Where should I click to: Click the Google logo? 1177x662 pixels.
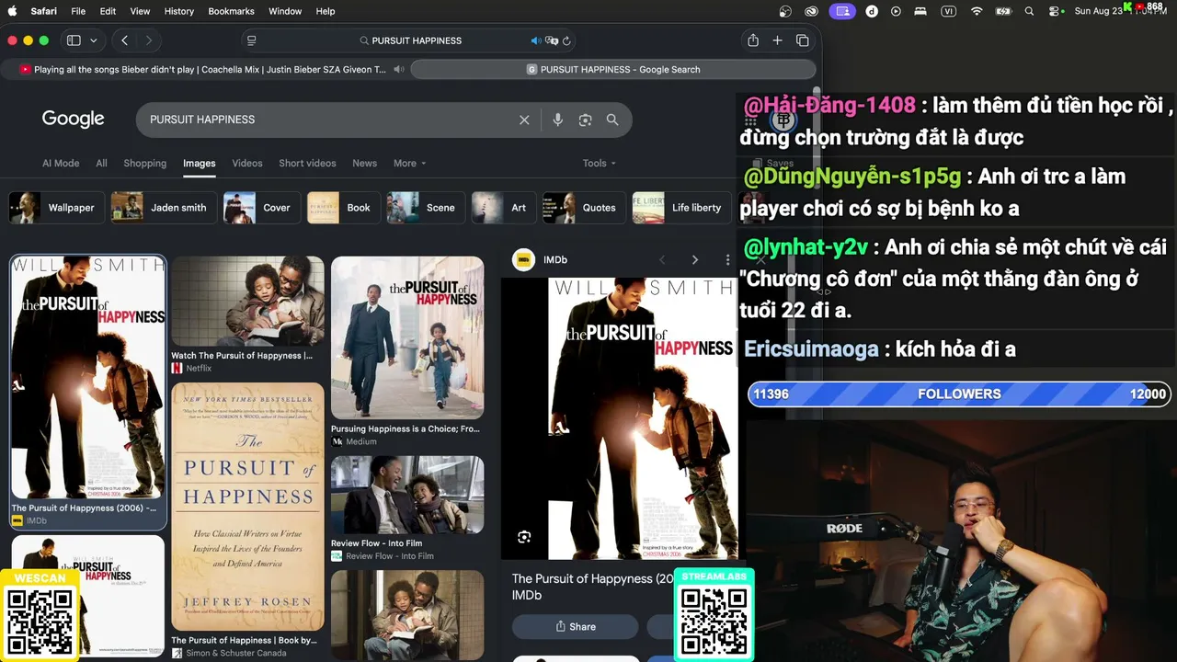click(74, 120)
